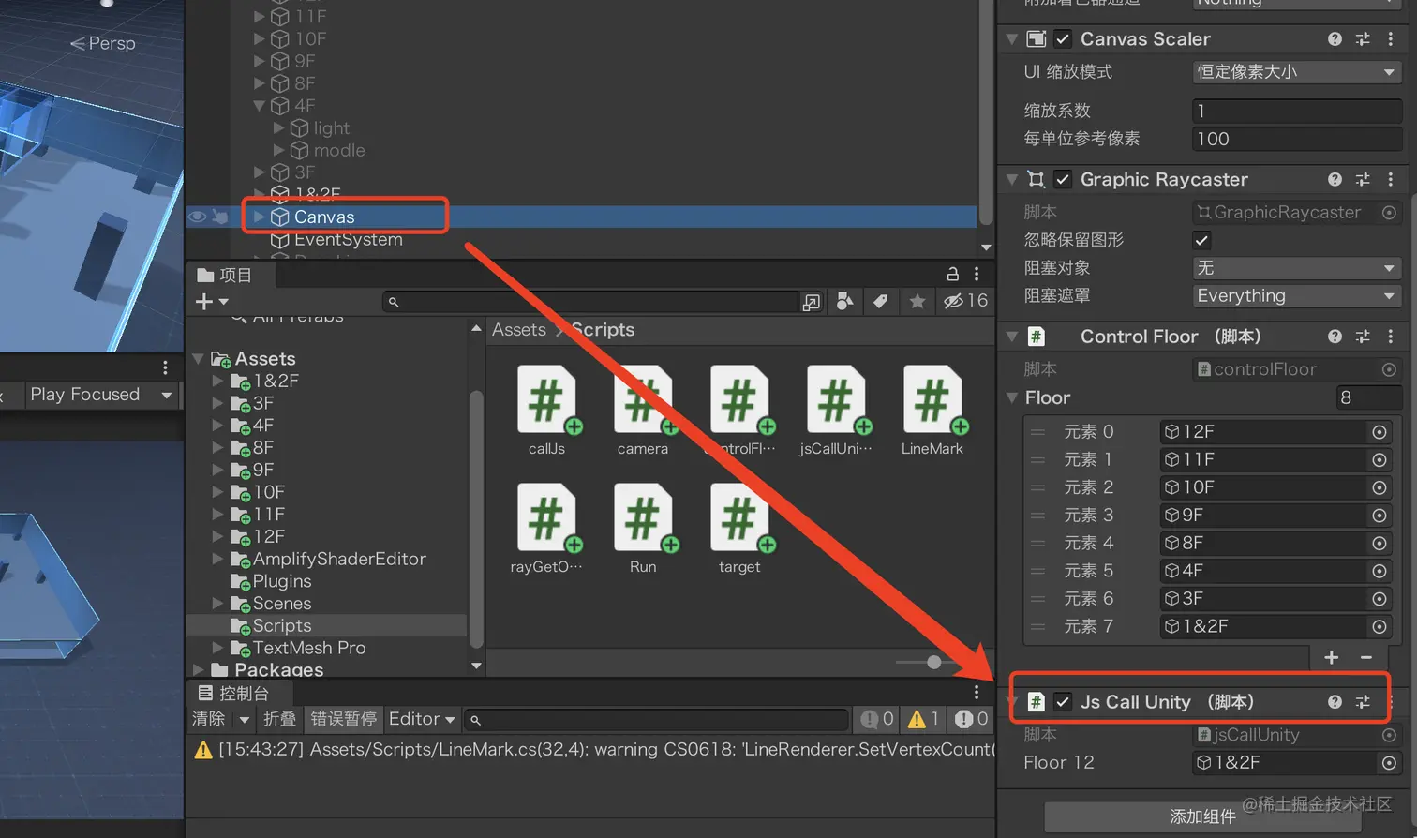
Task: Open Canvas Scaler more options menu
Action: click(x=1391, y=39)
